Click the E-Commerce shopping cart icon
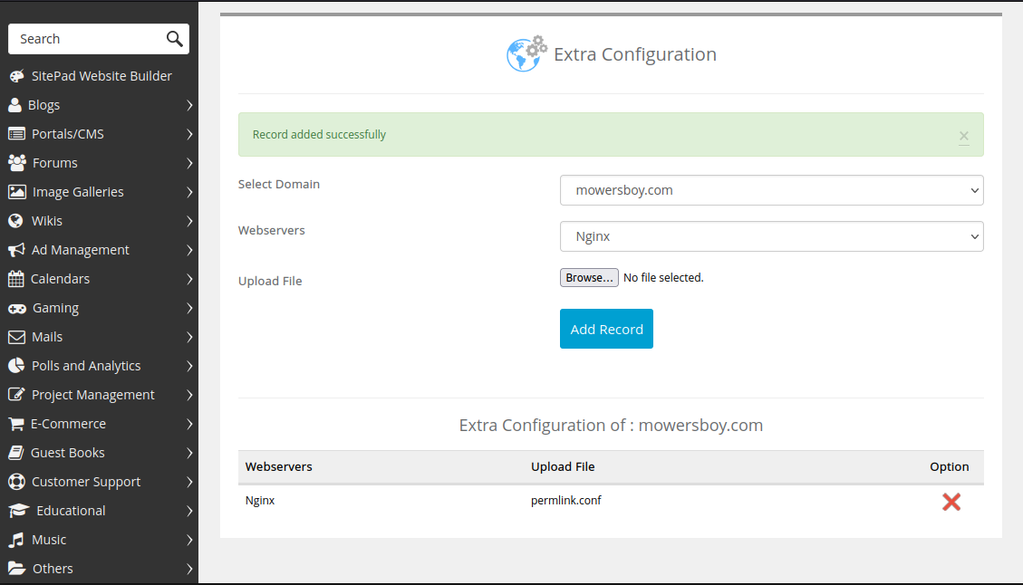 pyautogui.click(x=16, y=424)
